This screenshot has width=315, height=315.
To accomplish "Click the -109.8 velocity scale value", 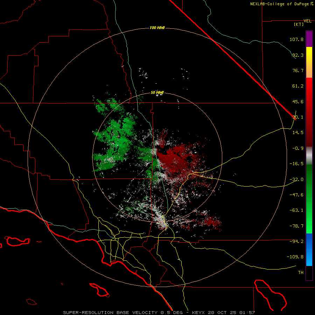I will (295, 257).
